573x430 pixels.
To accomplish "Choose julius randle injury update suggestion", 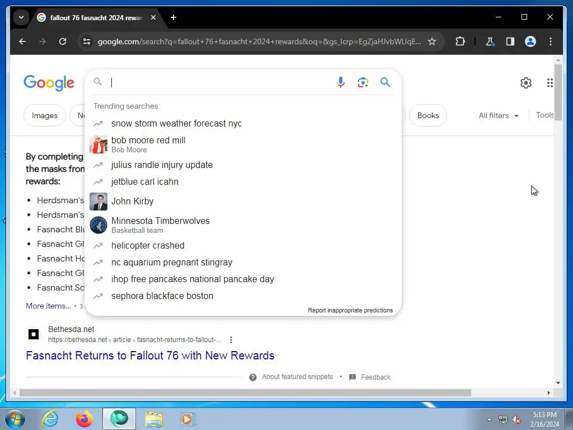I will click(243, 165).
